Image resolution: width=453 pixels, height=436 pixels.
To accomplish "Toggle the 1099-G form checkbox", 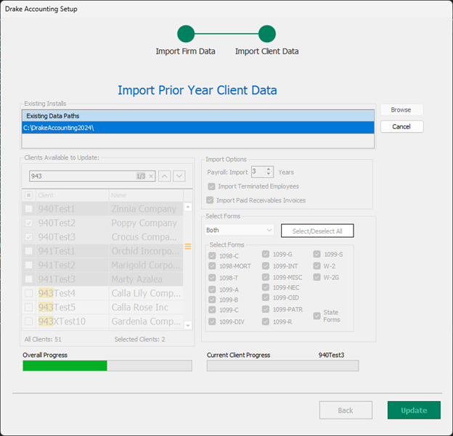I will [266, 254].
